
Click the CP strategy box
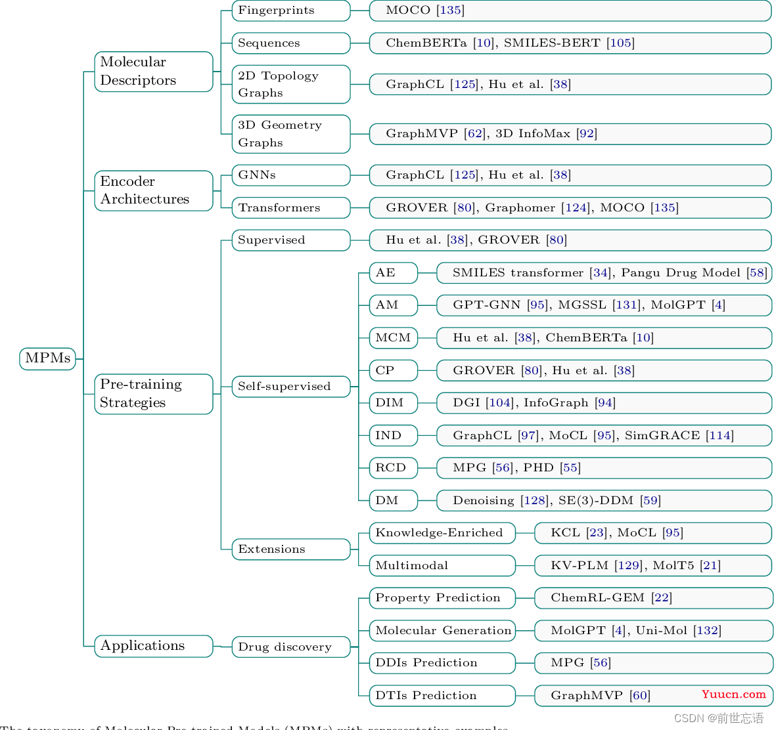(394, 370)
